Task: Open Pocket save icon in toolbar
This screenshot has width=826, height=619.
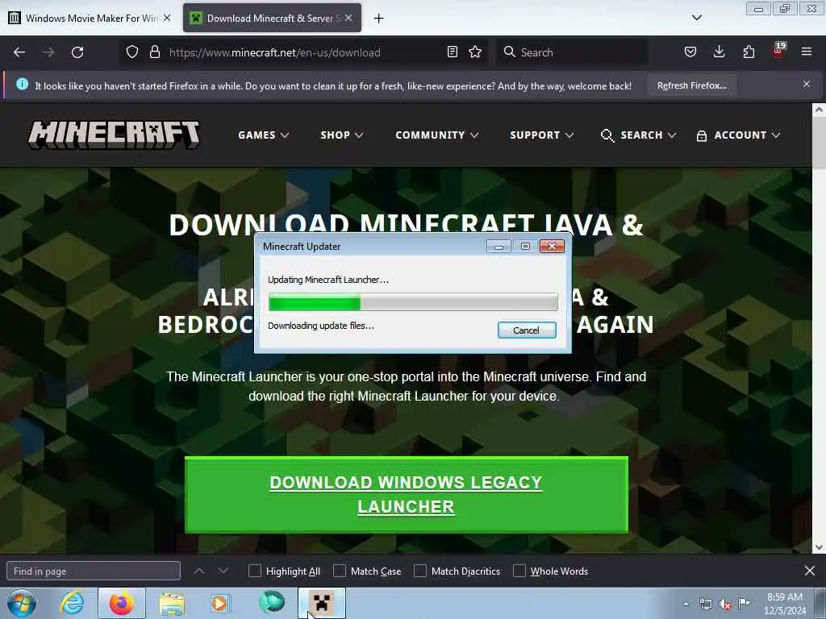Action: pyautogui.click(x=690, y=52)
